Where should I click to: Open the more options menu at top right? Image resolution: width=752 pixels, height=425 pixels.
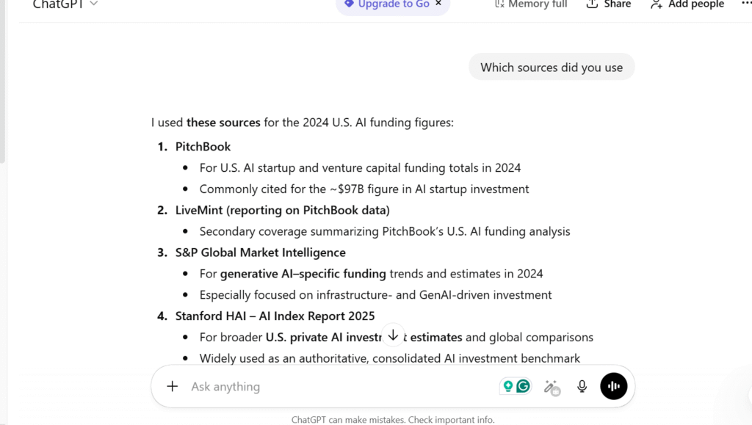point(746,4)
